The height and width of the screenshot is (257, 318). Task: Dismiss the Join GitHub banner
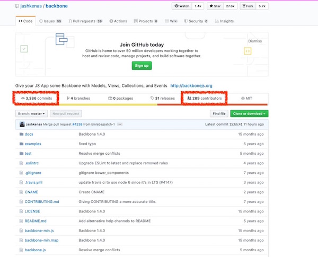pyautogui.click(x=255, y=41)
